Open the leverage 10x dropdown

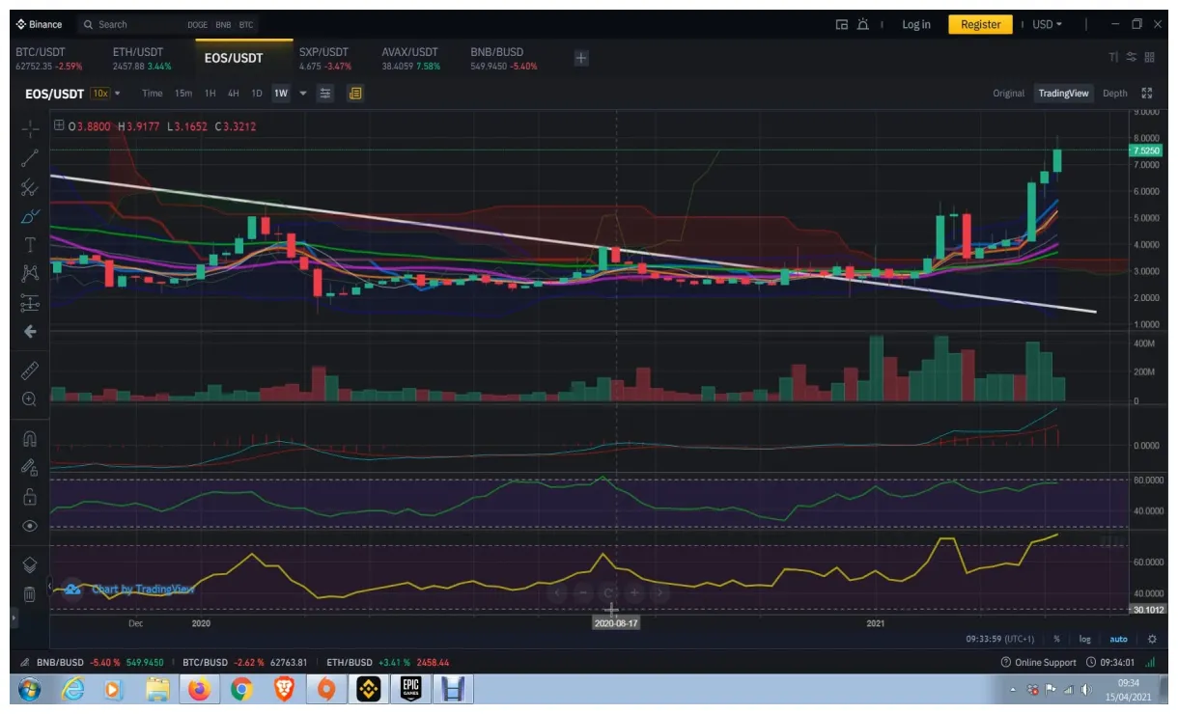click(99, 93)
